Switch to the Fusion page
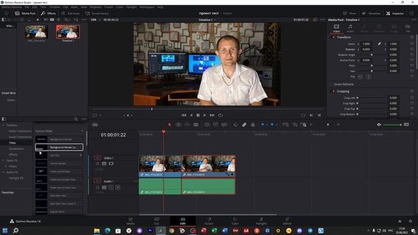The width and height of the screenshot is (418, 235). 209,221
